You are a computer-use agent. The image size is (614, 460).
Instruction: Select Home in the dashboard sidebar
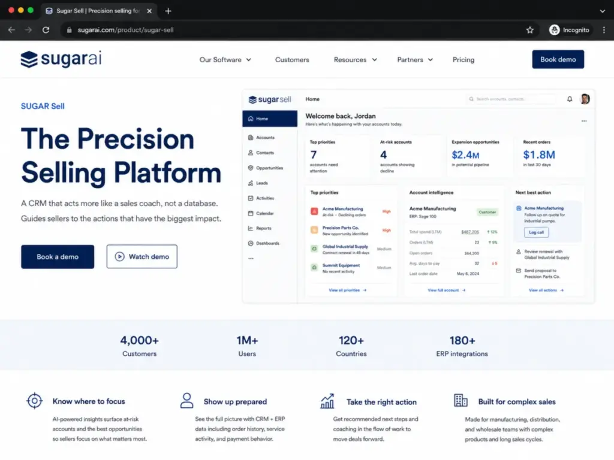(x=270, y=119)
